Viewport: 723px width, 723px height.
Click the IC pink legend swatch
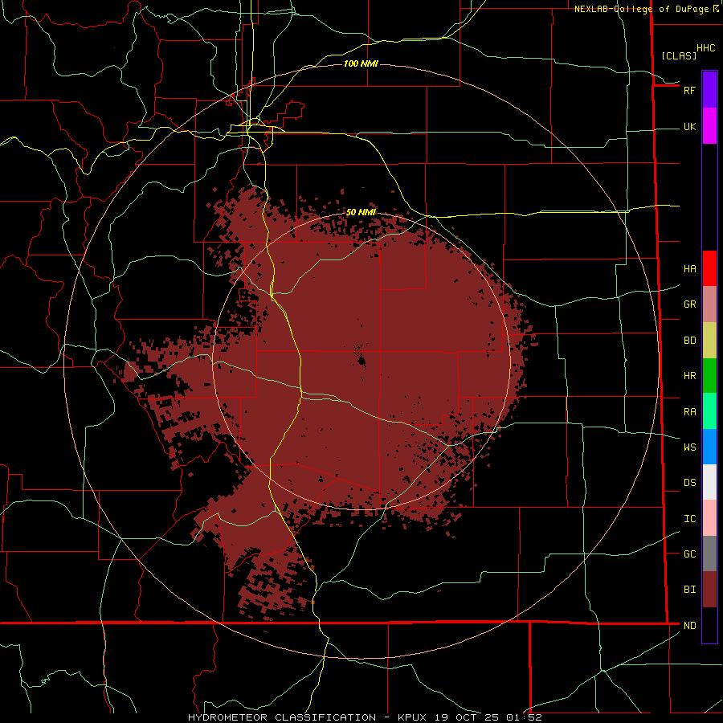tap(709, 518)
